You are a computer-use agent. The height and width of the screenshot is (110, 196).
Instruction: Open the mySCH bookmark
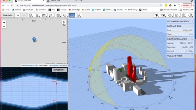(16, 10)
